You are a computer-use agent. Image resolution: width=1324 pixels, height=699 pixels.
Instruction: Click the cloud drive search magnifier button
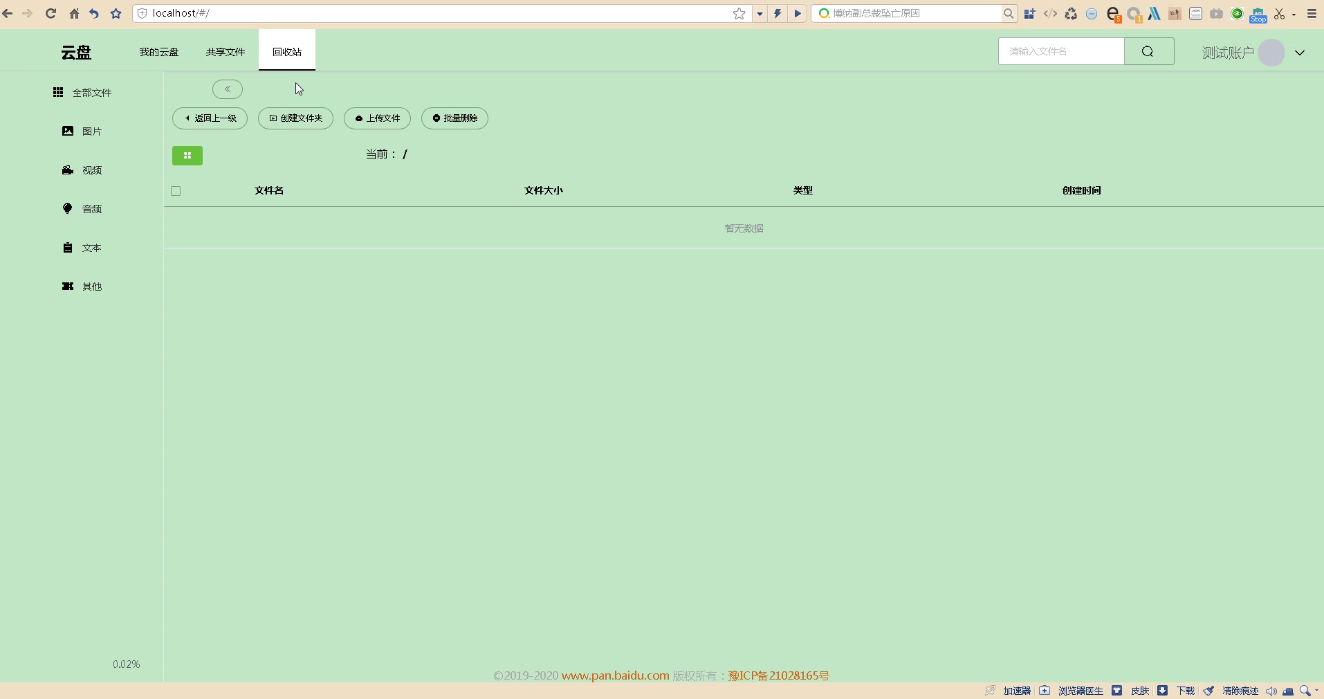point(1148,51)
